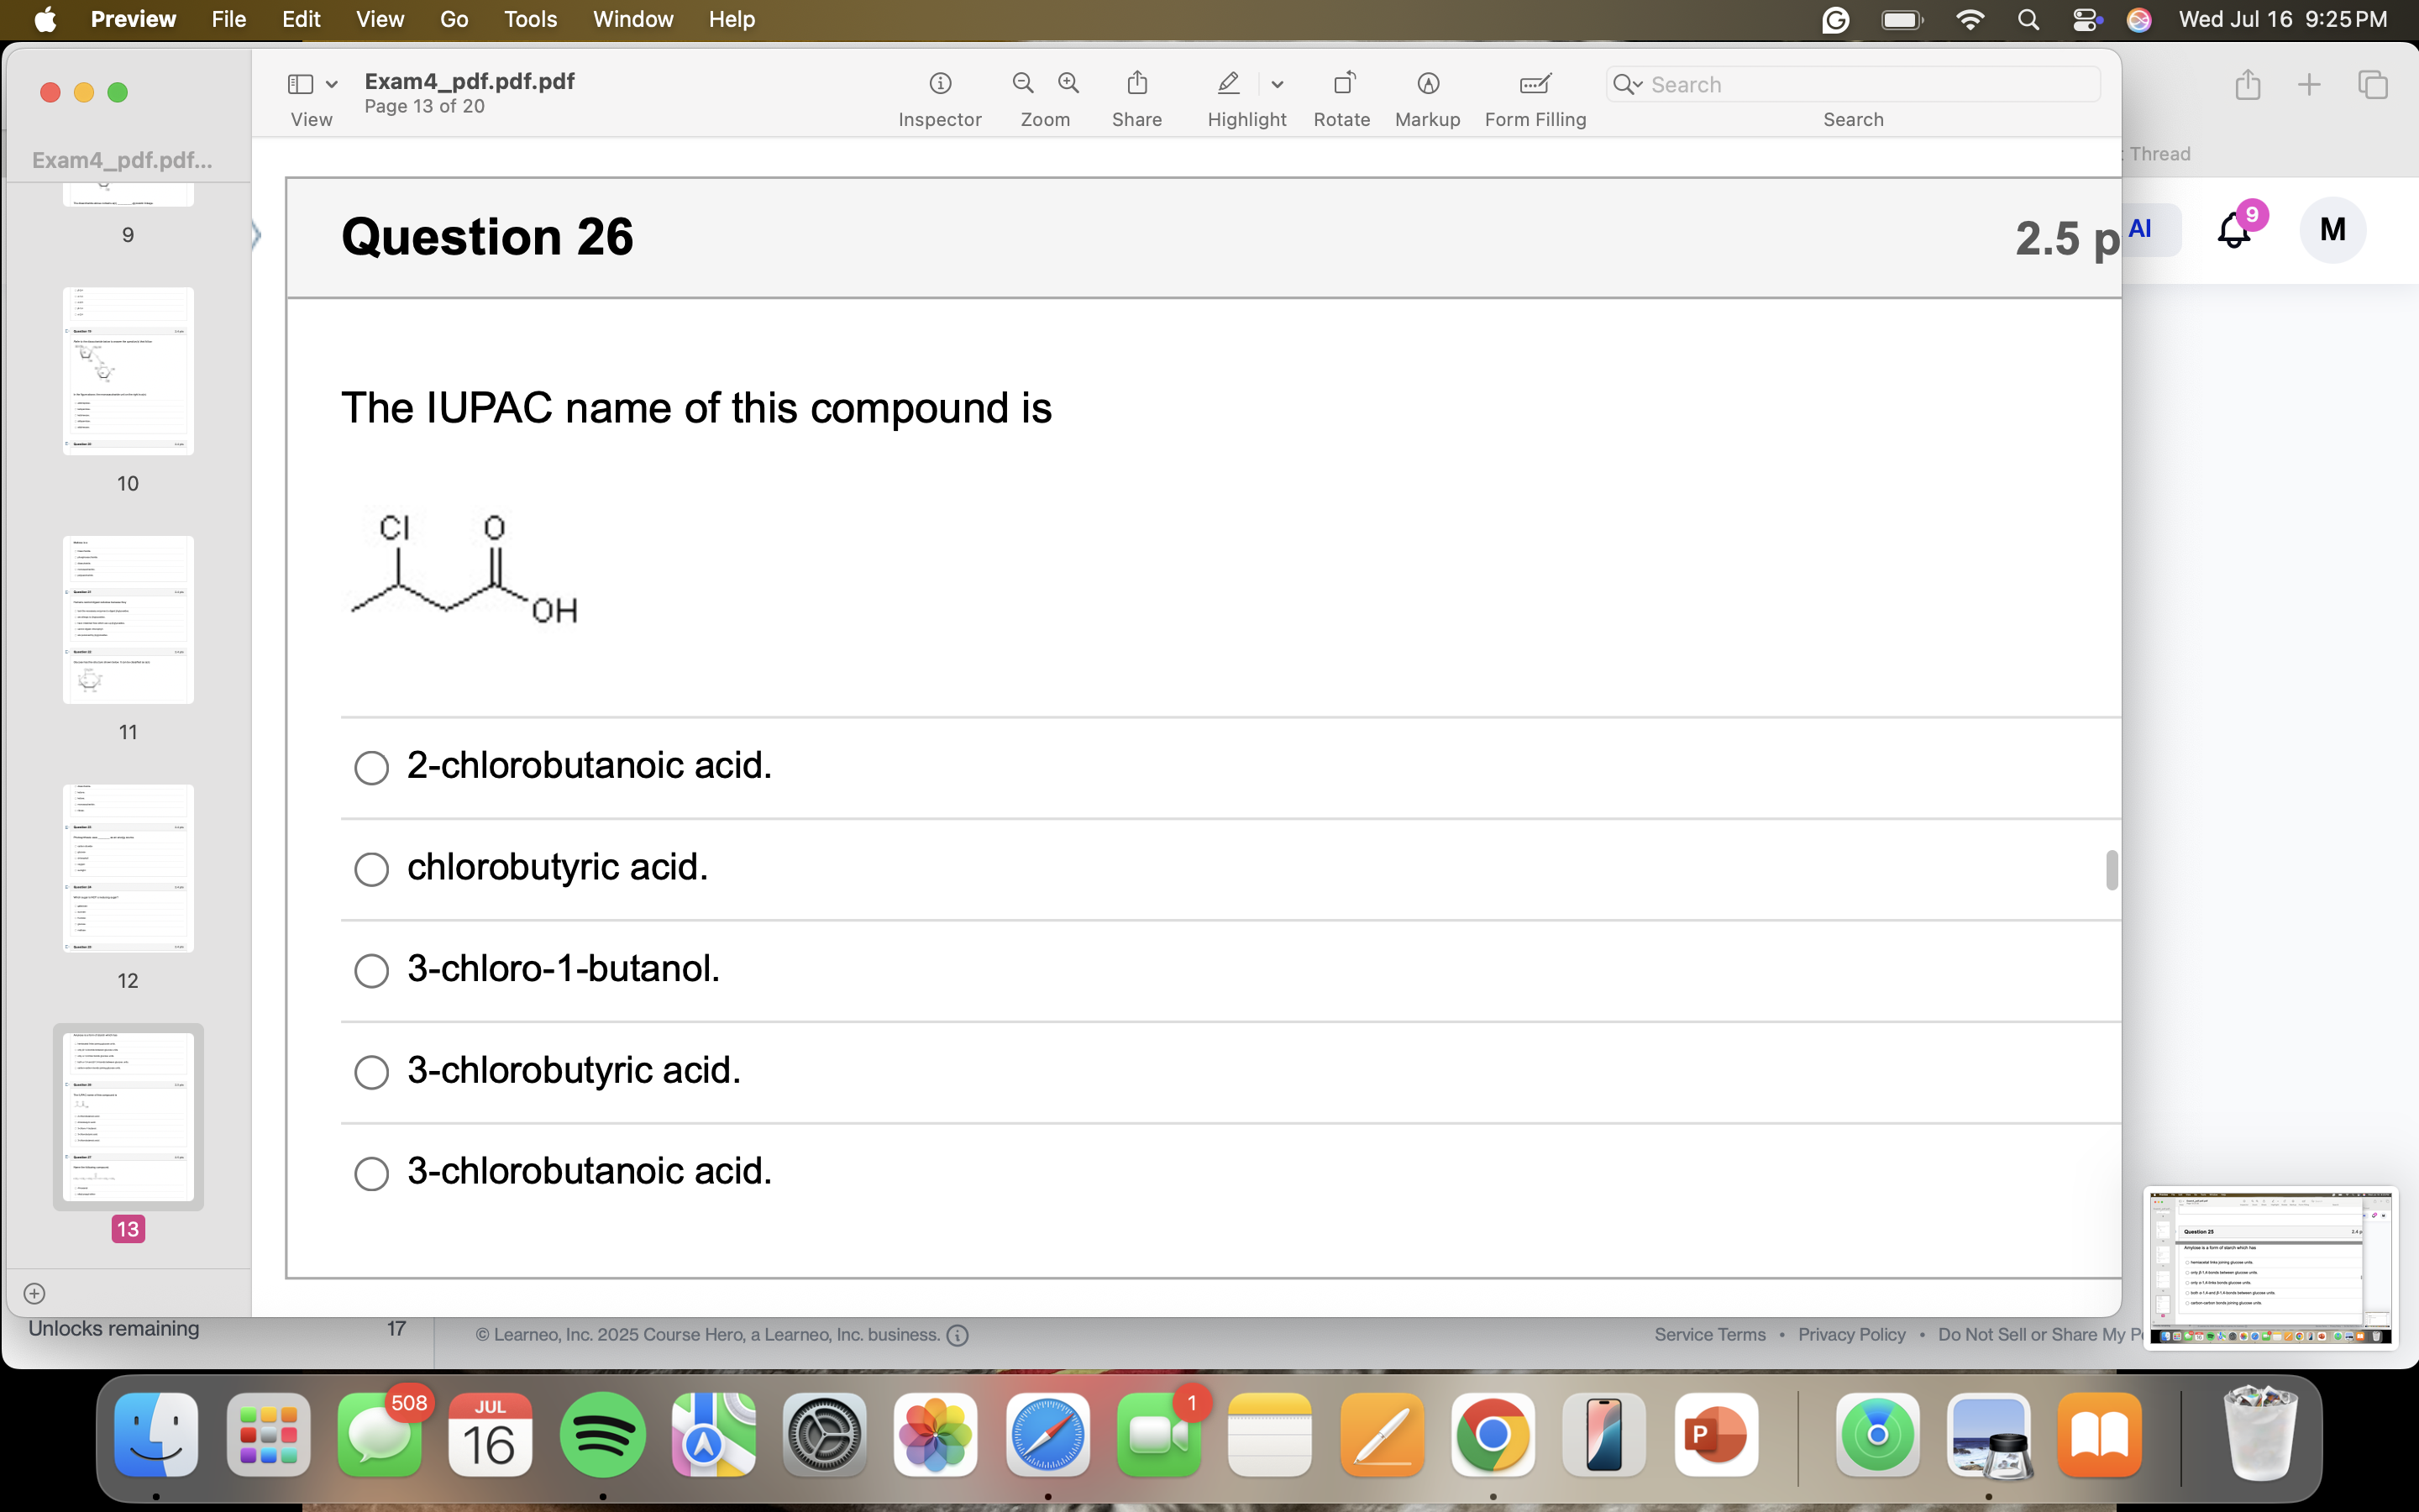Expand the Highlight color dropdown chevron
This screenshot has height=1512, width=2419.
click(1278, 84)
